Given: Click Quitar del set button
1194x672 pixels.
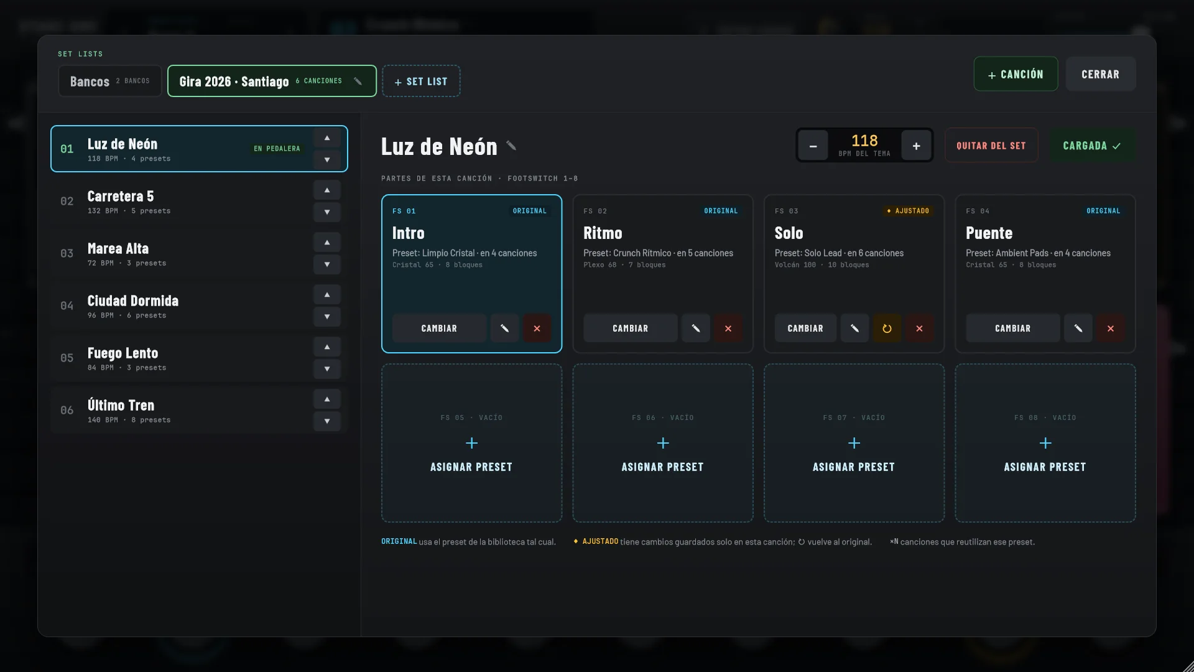Looking at the screenshot, I should pyautogui.click(x=991, y=146).
